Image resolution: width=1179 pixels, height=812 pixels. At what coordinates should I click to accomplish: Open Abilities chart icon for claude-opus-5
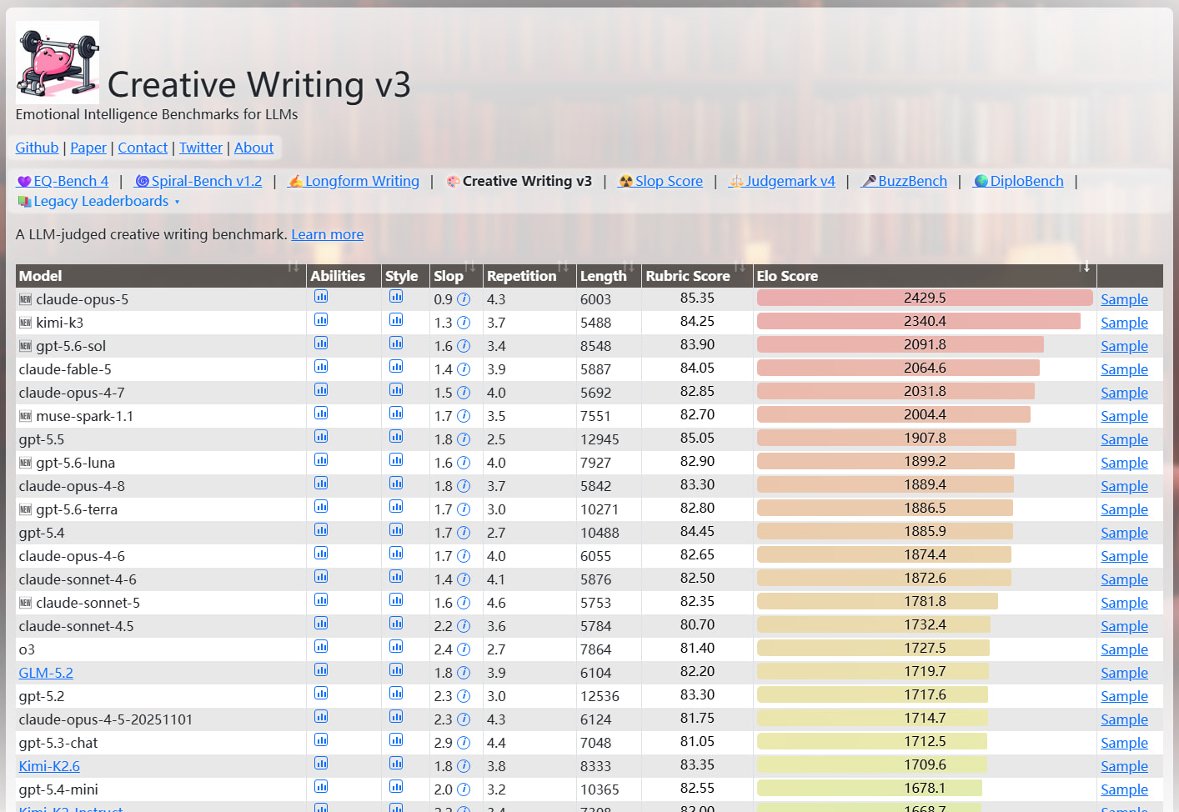click(321, 297)
